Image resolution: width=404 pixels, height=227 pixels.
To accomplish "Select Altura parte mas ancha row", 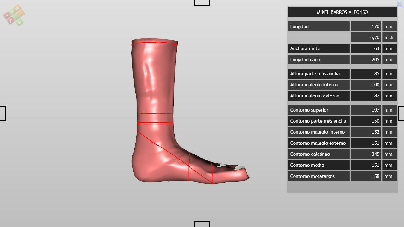I will (318, 74).
